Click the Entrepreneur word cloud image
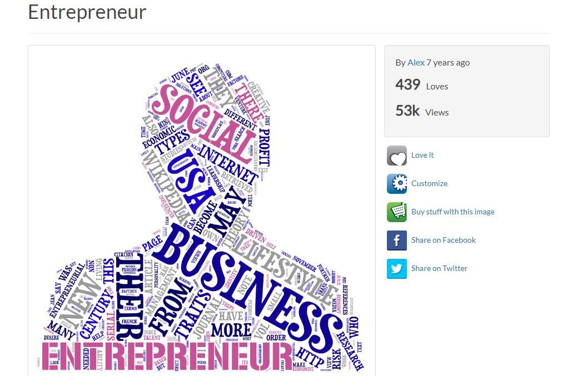Viewport: 577px width, 376px height. click(202, 211)
